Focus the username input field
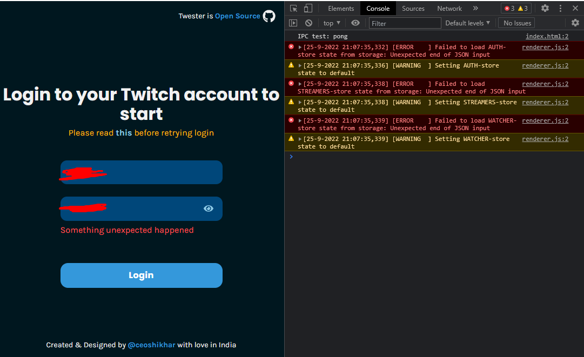The width and height of the screenshot is (584, 357). pos(142,172)
